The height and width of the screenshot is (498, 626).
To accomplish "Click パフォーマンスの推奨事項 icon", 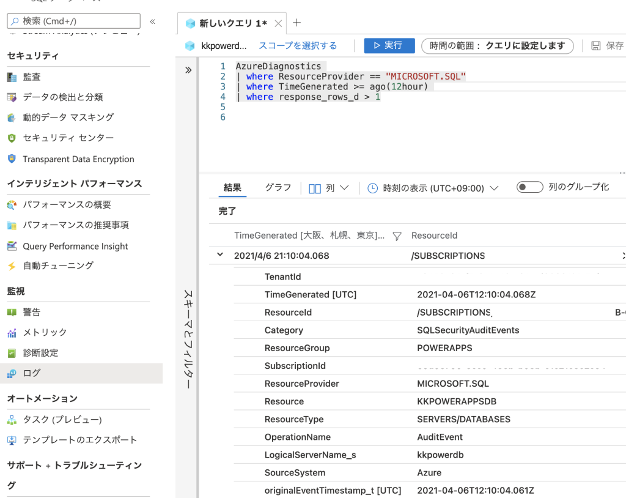I will point(12,225).
